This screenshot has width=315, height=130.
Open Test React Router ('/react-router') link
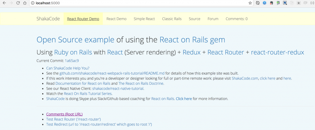pos(74,119)
